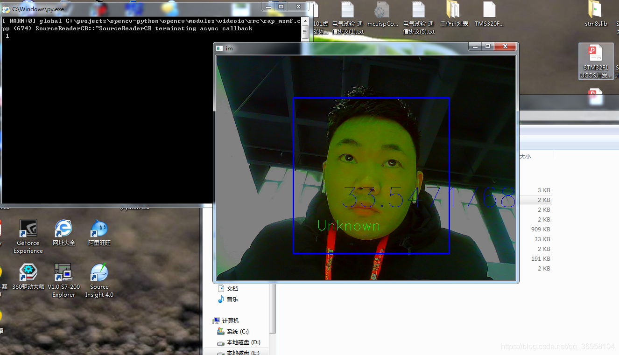This screenshot has width=619, height=355.
Task: Open 本地磁盘 (D:) drive in the tree
Action: click(239, 343)
